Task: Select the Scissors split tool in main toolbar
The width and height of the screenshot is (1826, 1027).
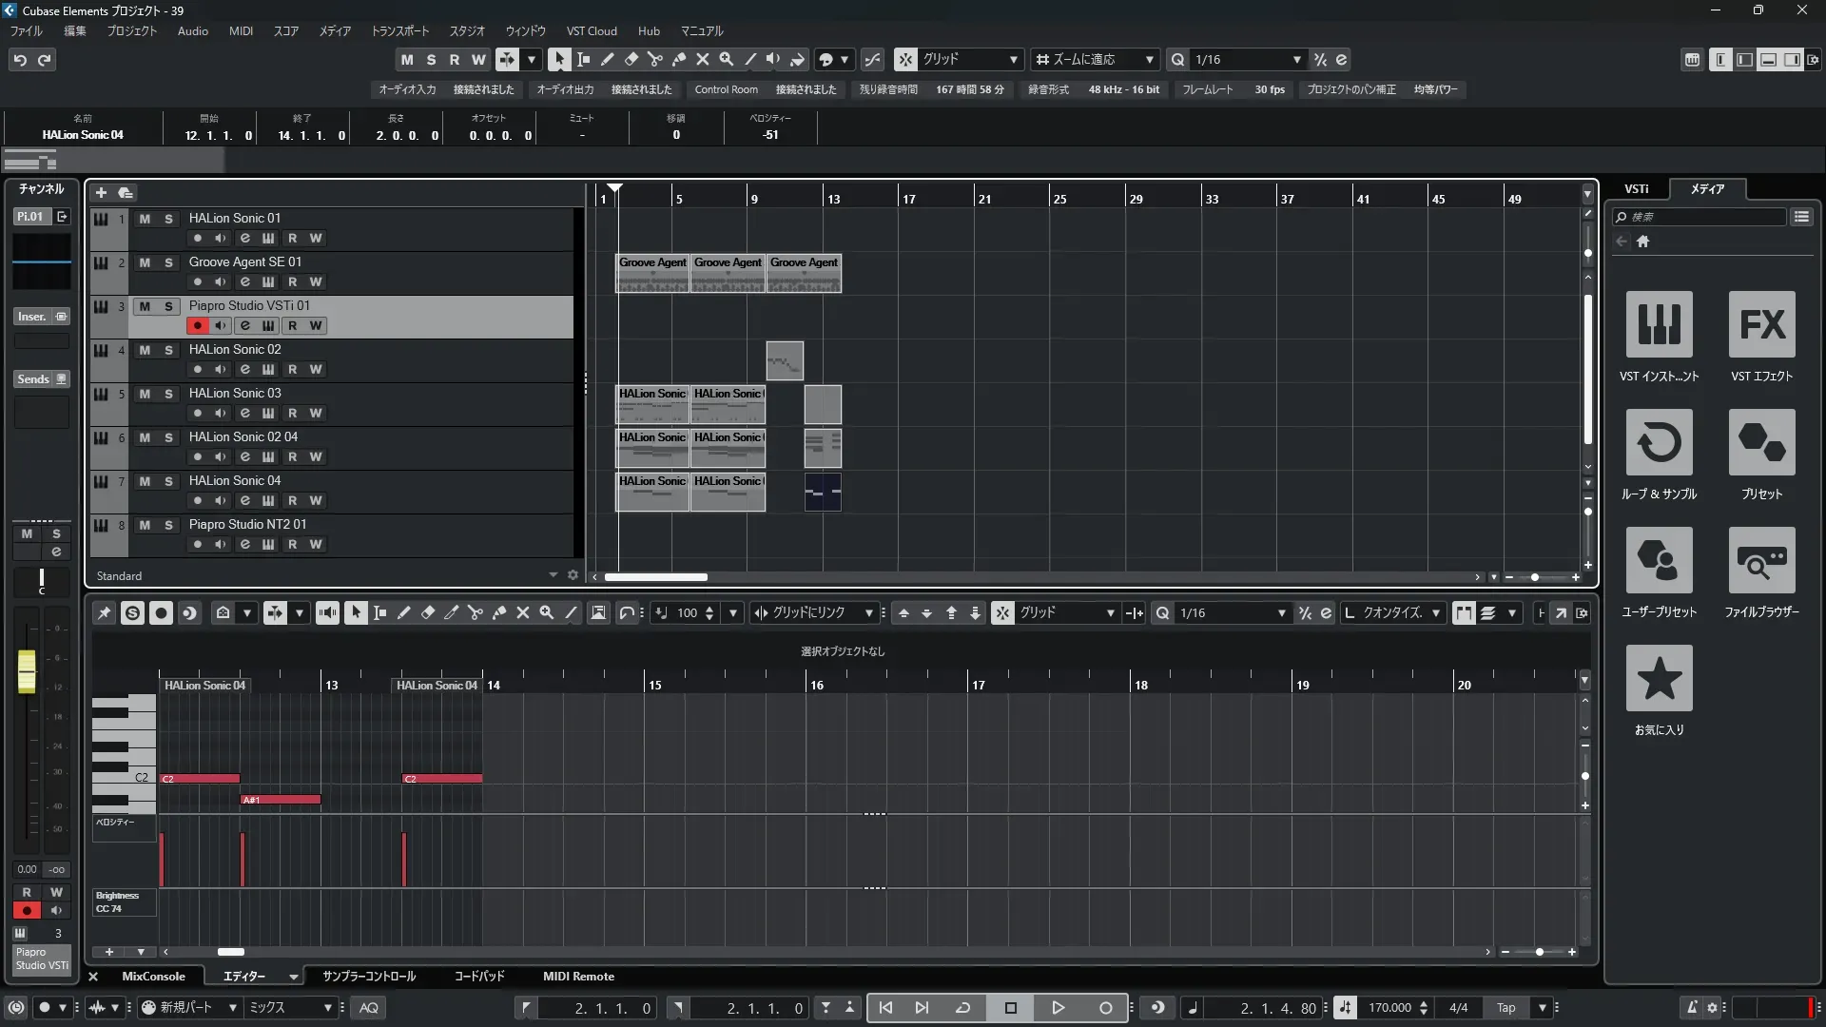Action: point(654,59)
